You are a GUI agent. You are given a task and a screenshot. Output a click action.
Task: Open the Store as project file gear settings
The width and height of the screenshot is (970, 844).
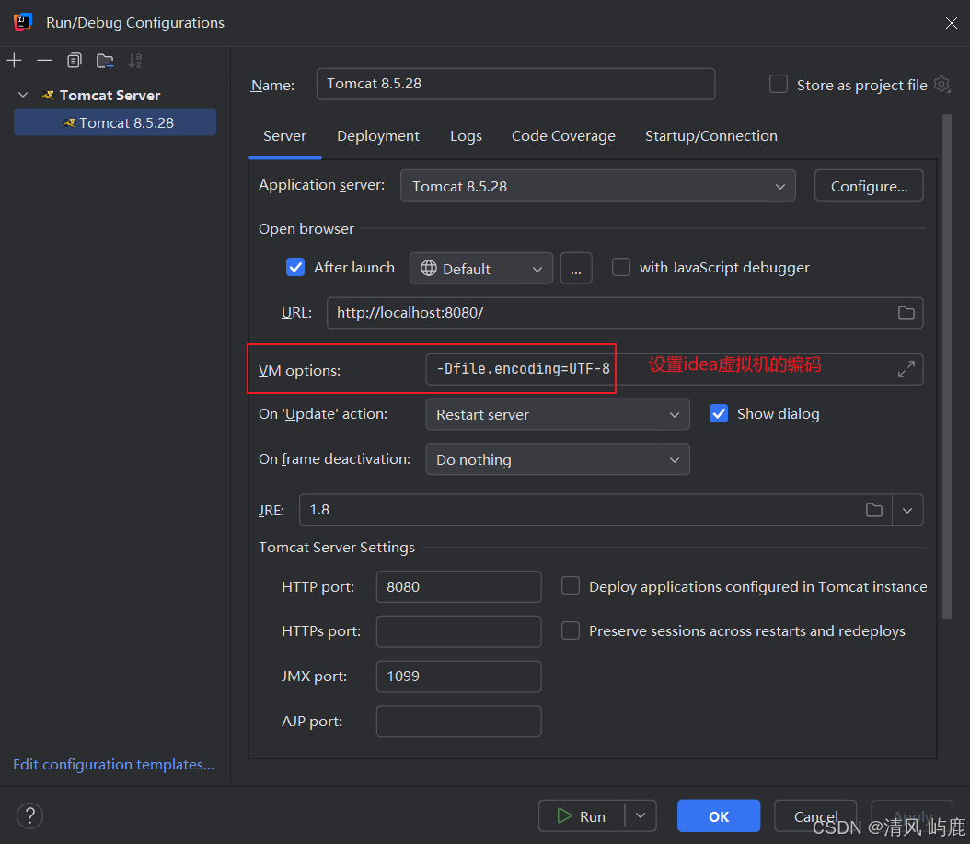[941, 84]
